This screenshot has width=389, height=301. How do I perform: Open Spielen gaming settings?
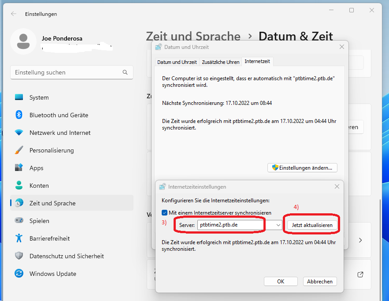coord(71,221)
